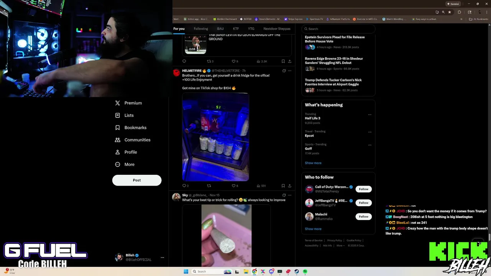This screenshot has height=276, width=491.
Task: Open more options on Sky's post
Action: coord(290,195)
